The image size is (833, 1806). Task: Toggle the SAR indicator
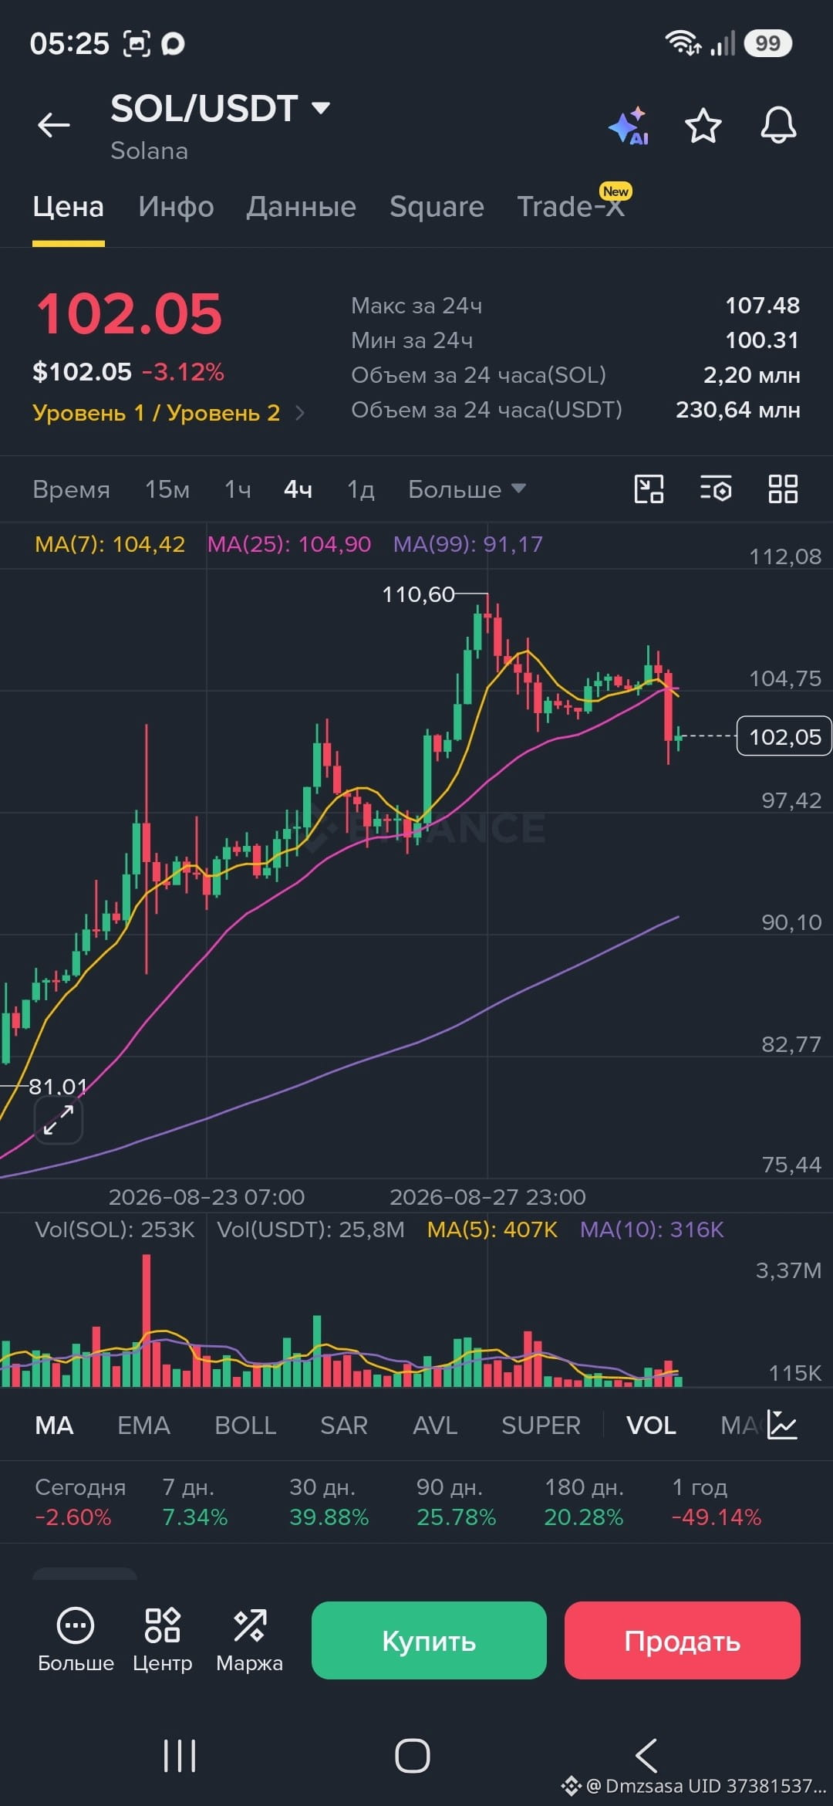tap(344, 1426)
